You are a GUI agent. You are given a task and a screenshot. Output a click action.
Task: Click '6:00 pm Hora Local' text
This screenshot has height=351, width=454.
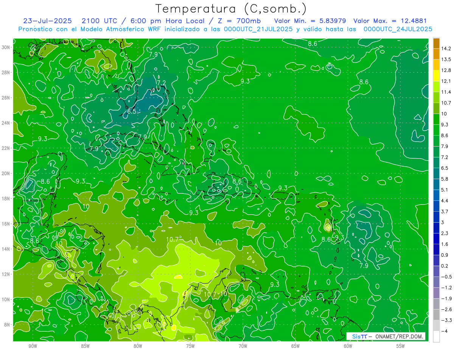167,20
